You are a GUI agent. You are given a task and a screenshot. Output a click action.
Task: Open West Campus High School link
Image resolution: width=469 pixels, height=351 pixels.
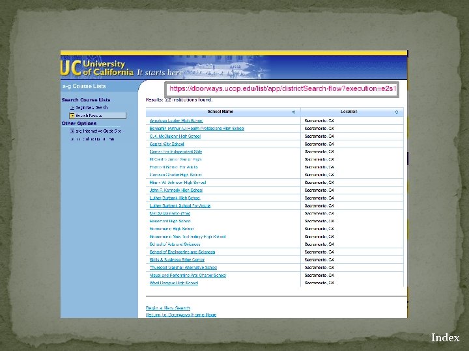click(174, 283)
